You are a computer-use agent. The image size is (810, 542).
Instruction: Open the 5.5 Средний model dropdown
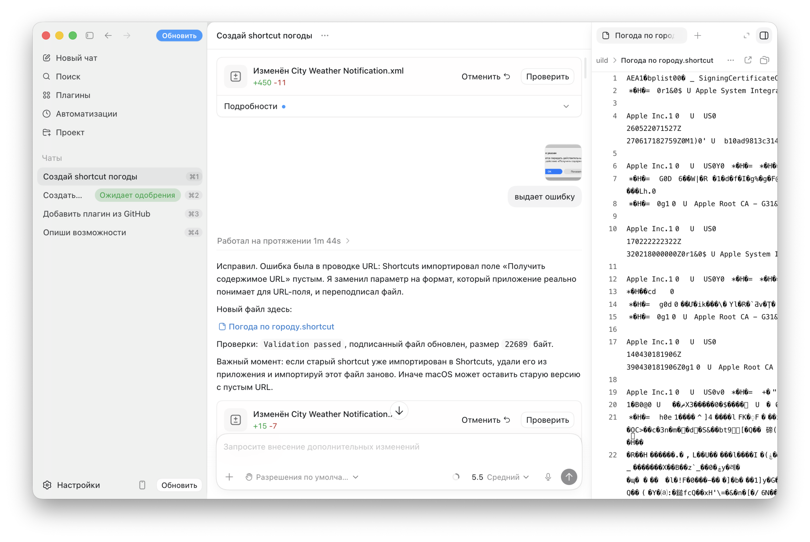[x=500, y=477]
